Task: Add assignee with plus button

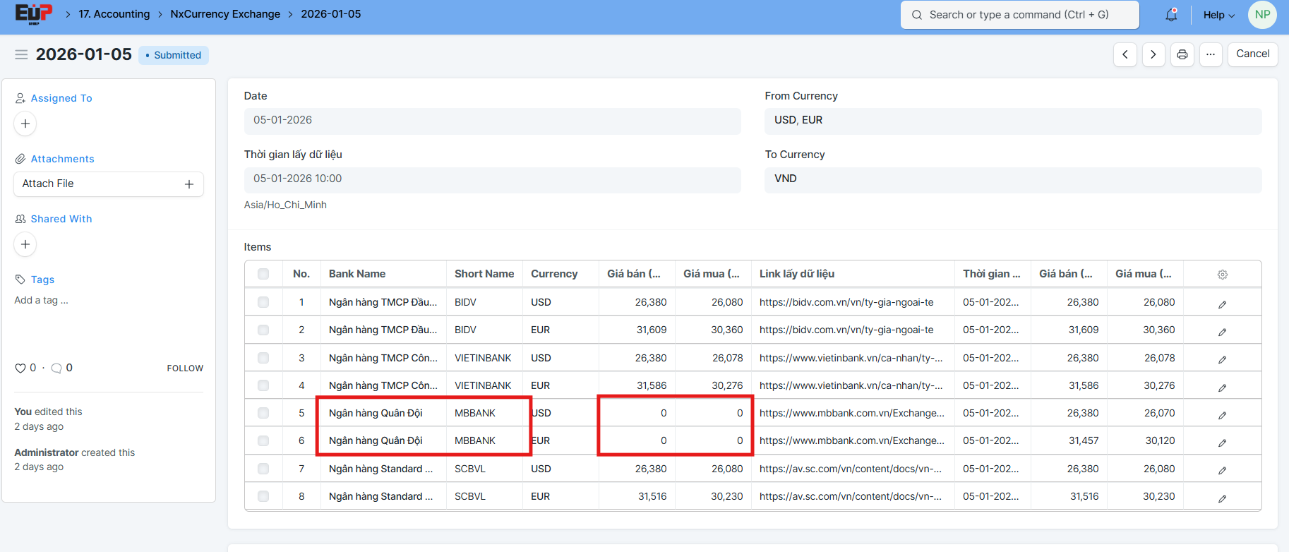Action: (x=25, y=124)
